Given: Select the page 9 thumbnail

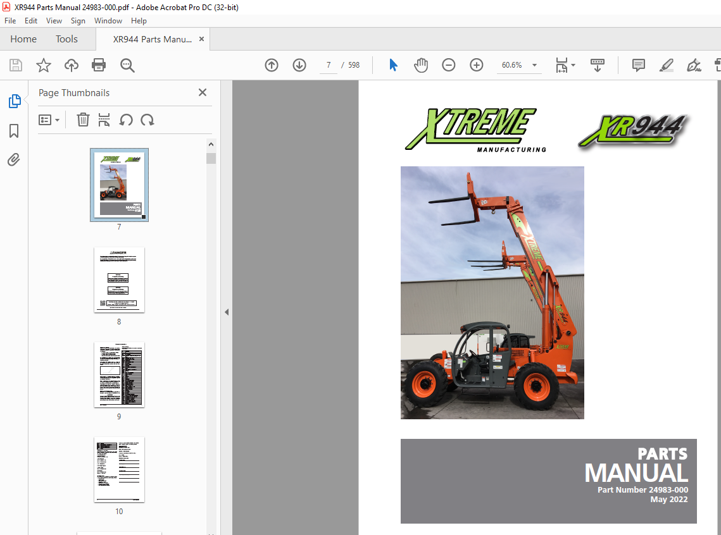Looking at the screenshot, I should [119, 375].
